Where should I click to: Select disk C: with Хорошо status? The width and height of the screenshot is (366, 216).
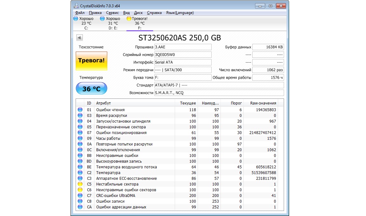click(x=86, y=23)
